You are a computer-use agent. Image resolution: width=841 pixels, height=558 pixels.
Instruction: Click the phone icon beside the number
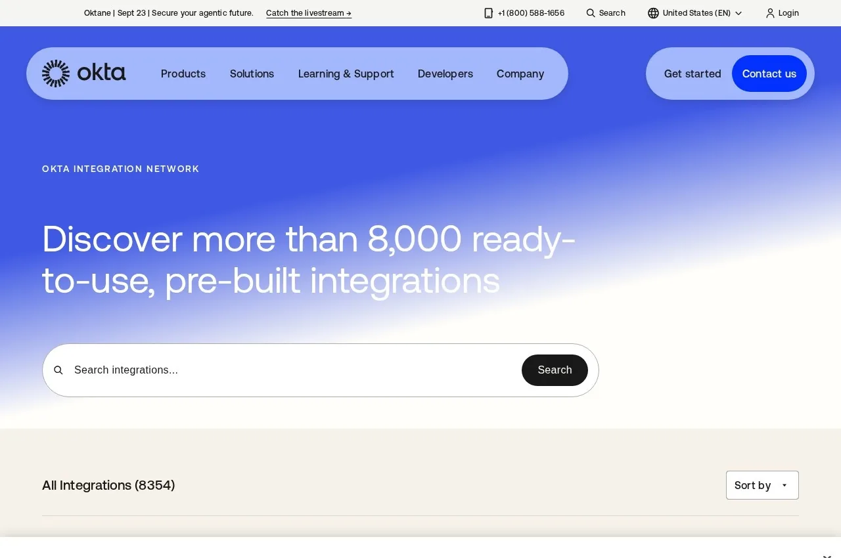coord(488,13)
